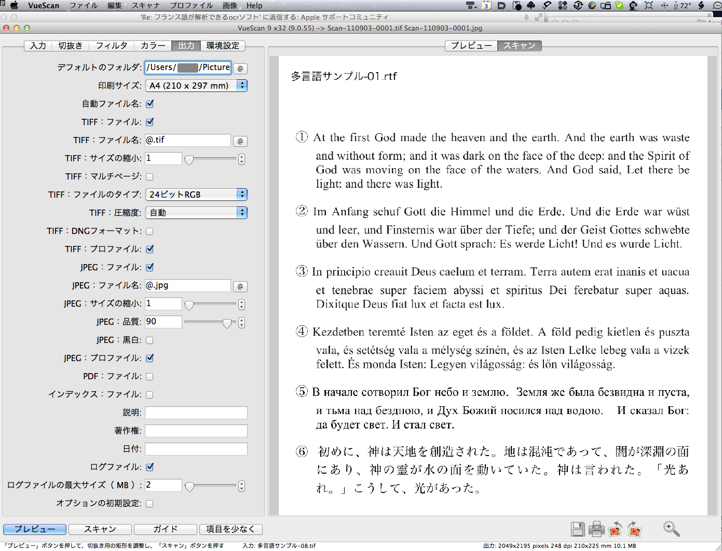Open the ファイル menu

pos(84,5)
